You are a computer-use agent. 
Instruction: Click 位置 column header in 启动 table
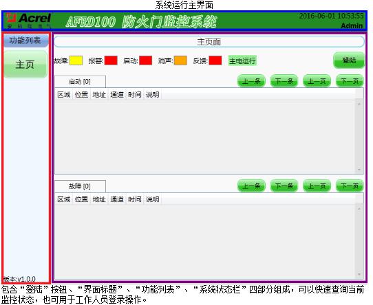82,95
